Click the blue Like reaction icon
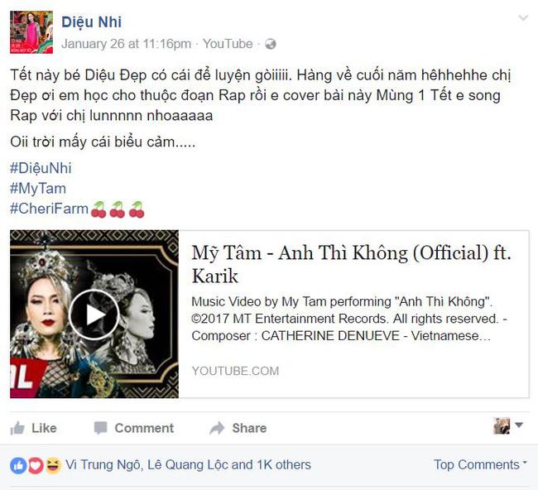 (x=18, y=465)
